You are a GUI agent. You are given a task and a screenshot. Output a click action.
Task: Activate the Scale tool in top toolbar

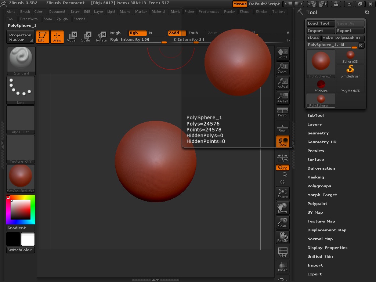pyautogui.click(x=86, y=36)
